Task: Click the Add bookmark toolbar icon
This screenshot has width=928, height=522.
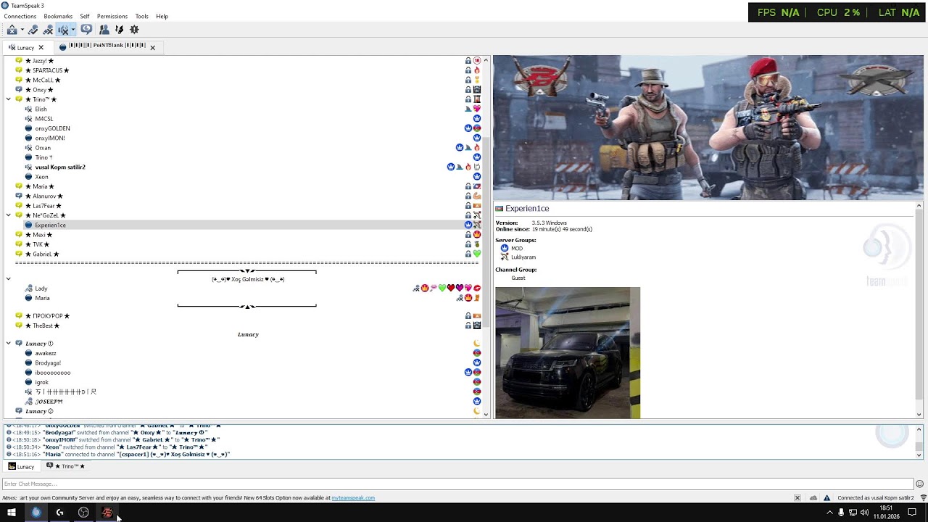Action: click(33, 30)
